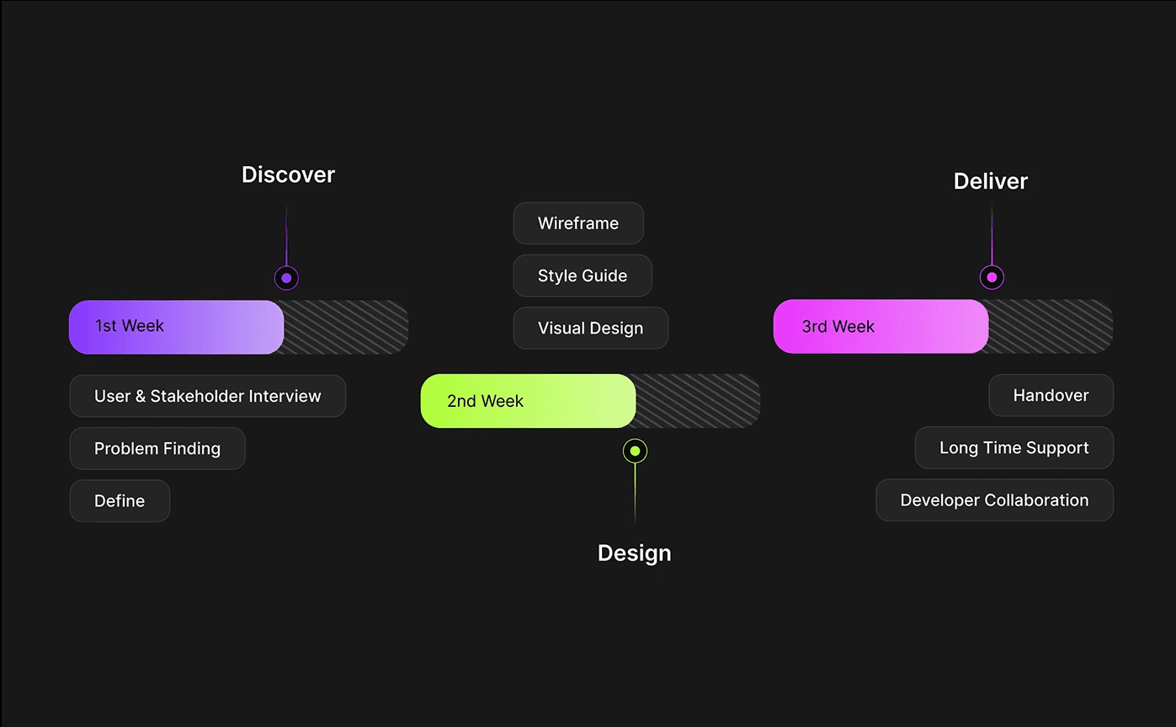The width and height of the screenshot is (1176, 727).
Task: Click the Design milestone dot marker
Action: 635,450
